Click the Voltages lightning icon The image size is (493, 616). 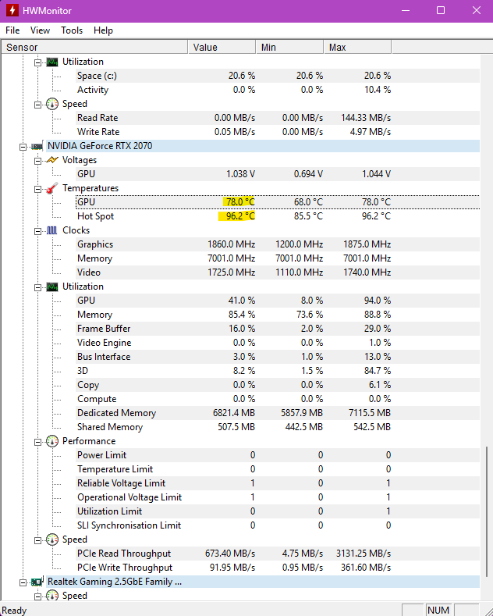pyautogui.click(x=52, y=160)
